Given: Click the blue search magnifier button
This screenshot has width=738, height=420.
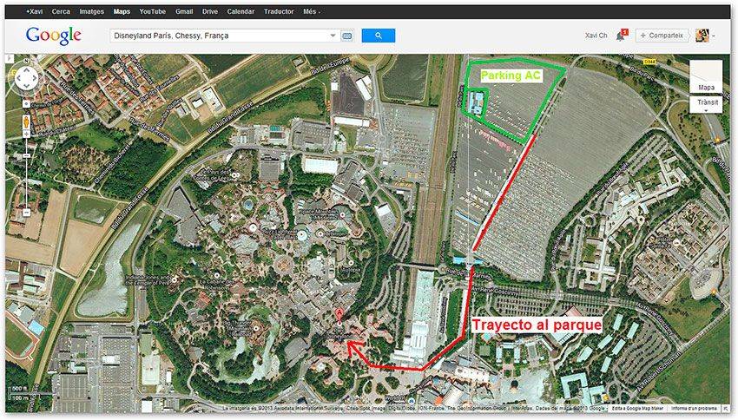Looking at the screenshot, I should 378,36.
